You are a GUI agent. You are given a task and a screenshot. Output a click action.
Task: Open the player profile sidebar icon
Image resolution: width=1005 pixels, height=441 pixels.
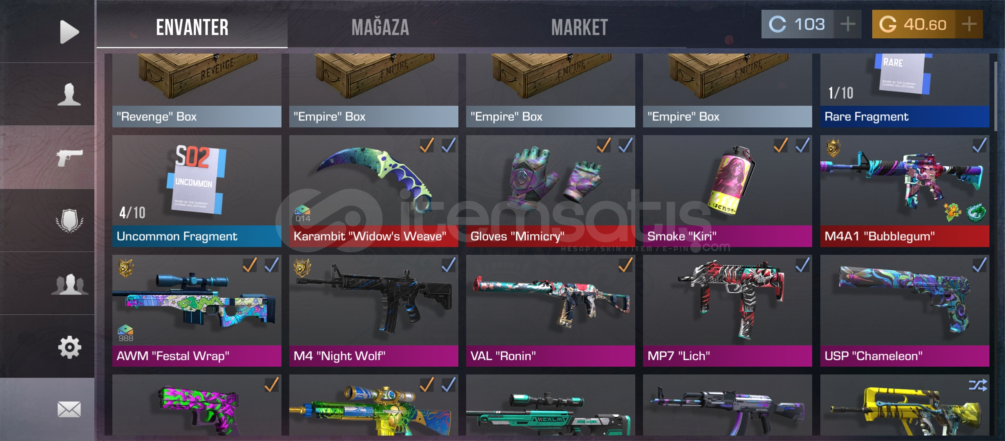[69, 94]
